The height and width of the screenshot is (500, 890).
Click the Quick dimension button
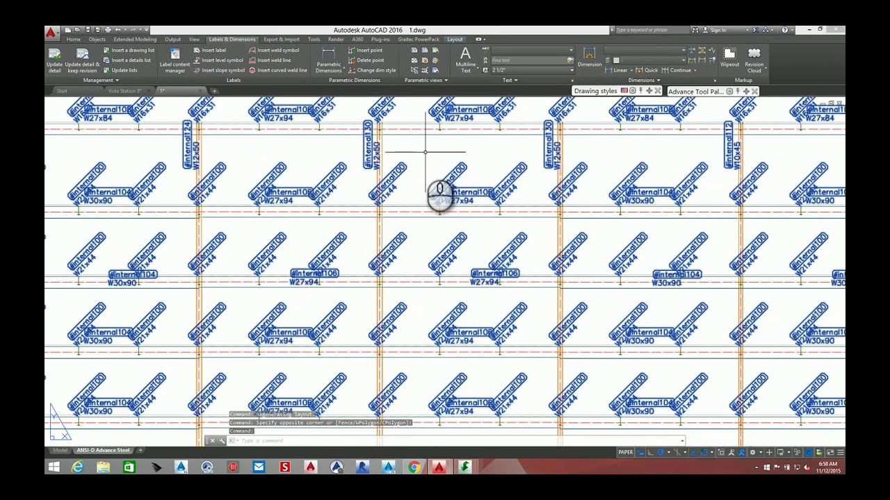click(647, 70)
